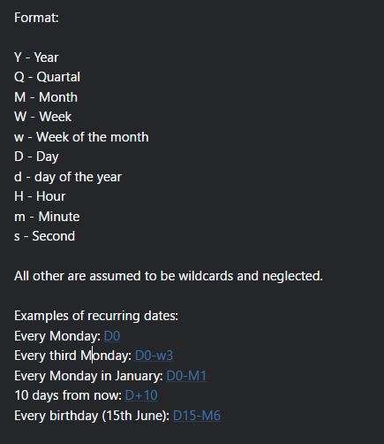
Task: Click the wildcards and neglected sentence
Action: 169,276
